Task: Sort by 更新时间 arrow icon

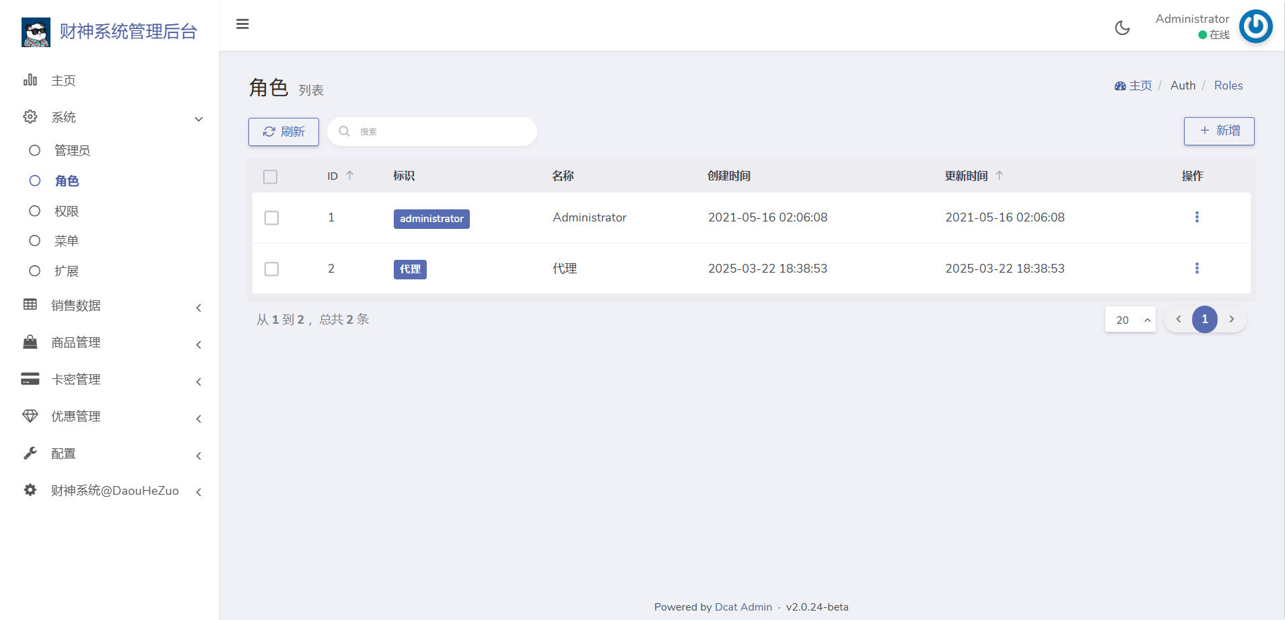Action: [999, 176]
